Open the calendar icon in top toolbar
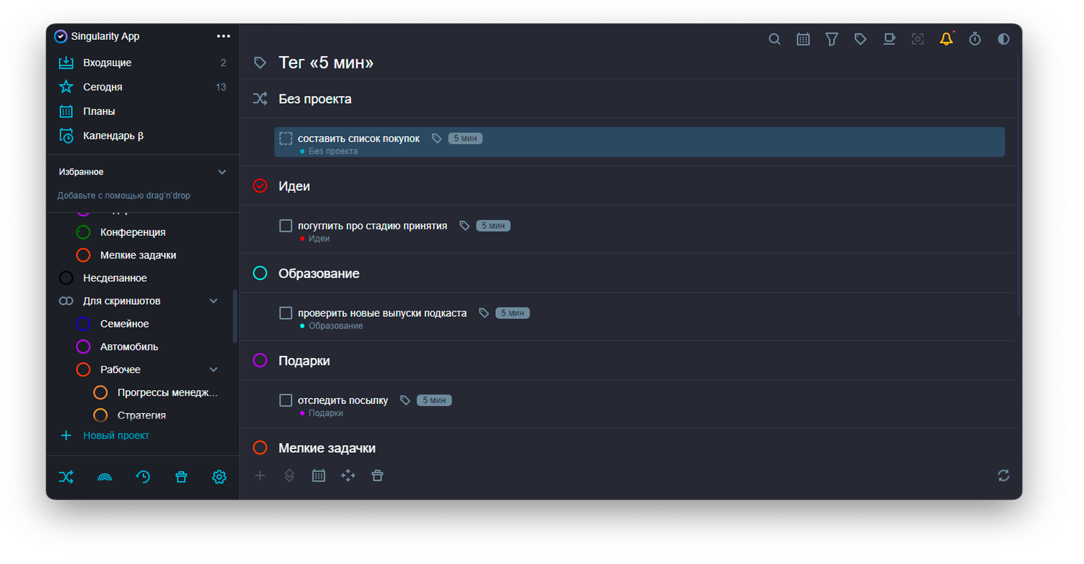This screenshot has width=1084, height=564. point(803,39)
